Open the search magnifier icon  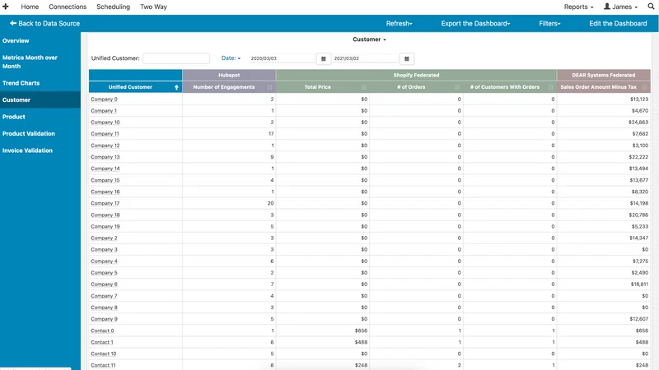[651, 7]
